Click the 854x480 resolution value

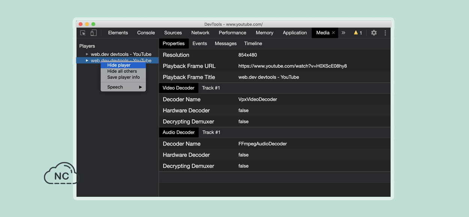(248, 55)
